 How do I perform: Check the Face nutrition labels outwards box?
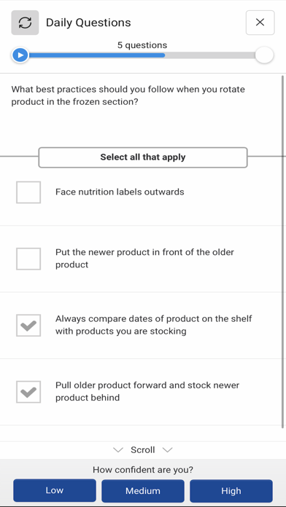[28, 192]
